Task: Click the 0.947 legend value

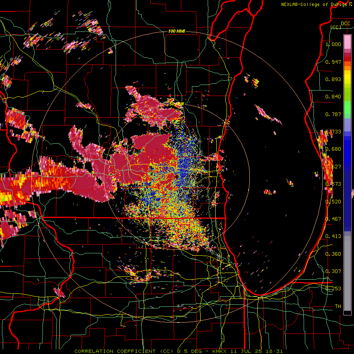Action: [x=333, y=62]
